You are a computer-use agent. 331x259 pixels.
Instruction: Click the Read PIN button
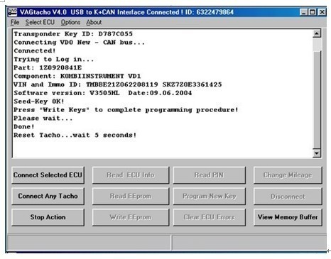[x=209, y=175]
